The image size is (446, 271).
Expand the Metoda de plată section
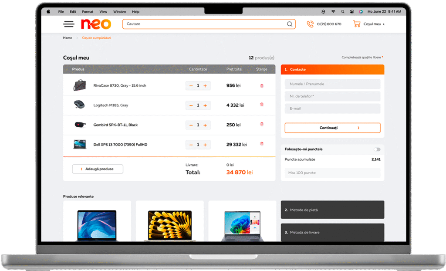pos(332,210)
